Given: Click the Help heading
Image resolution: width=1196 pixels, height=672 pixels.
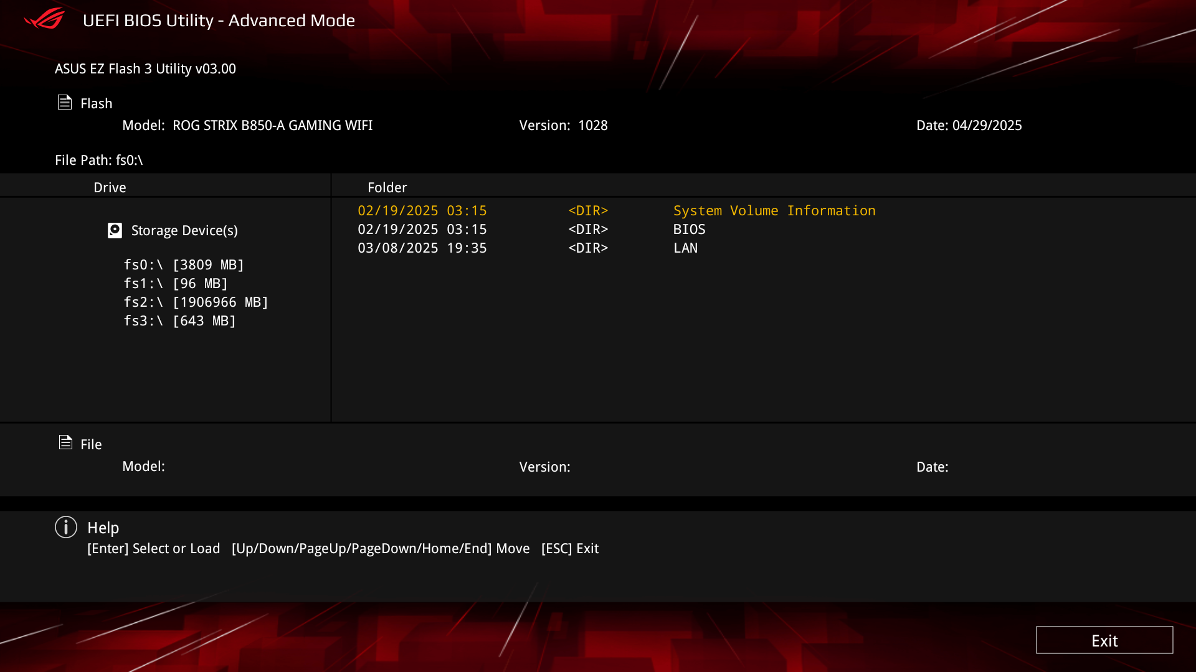Looking at the screenshot, I should point(103,528).
